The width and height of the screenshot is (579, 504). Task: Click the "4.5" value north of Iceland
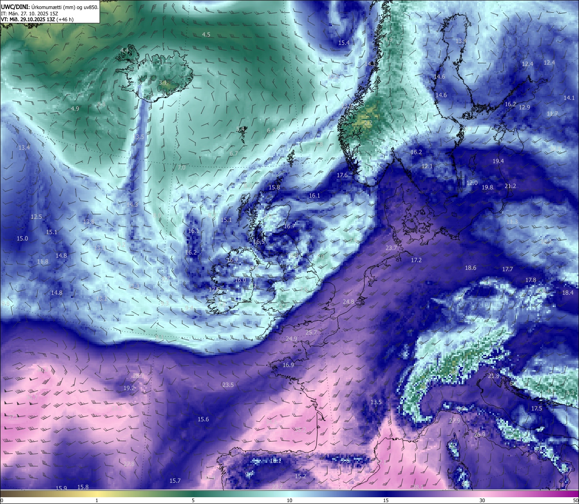(206, 35)
